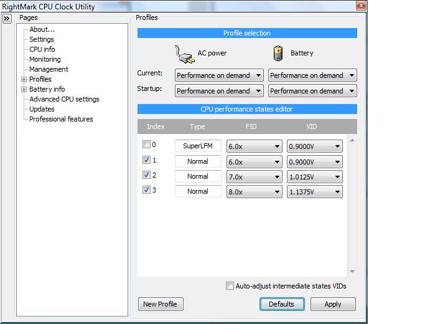The image size is (425, 324).
Task: Click the Normal type field of index 3
Action: 198,191
